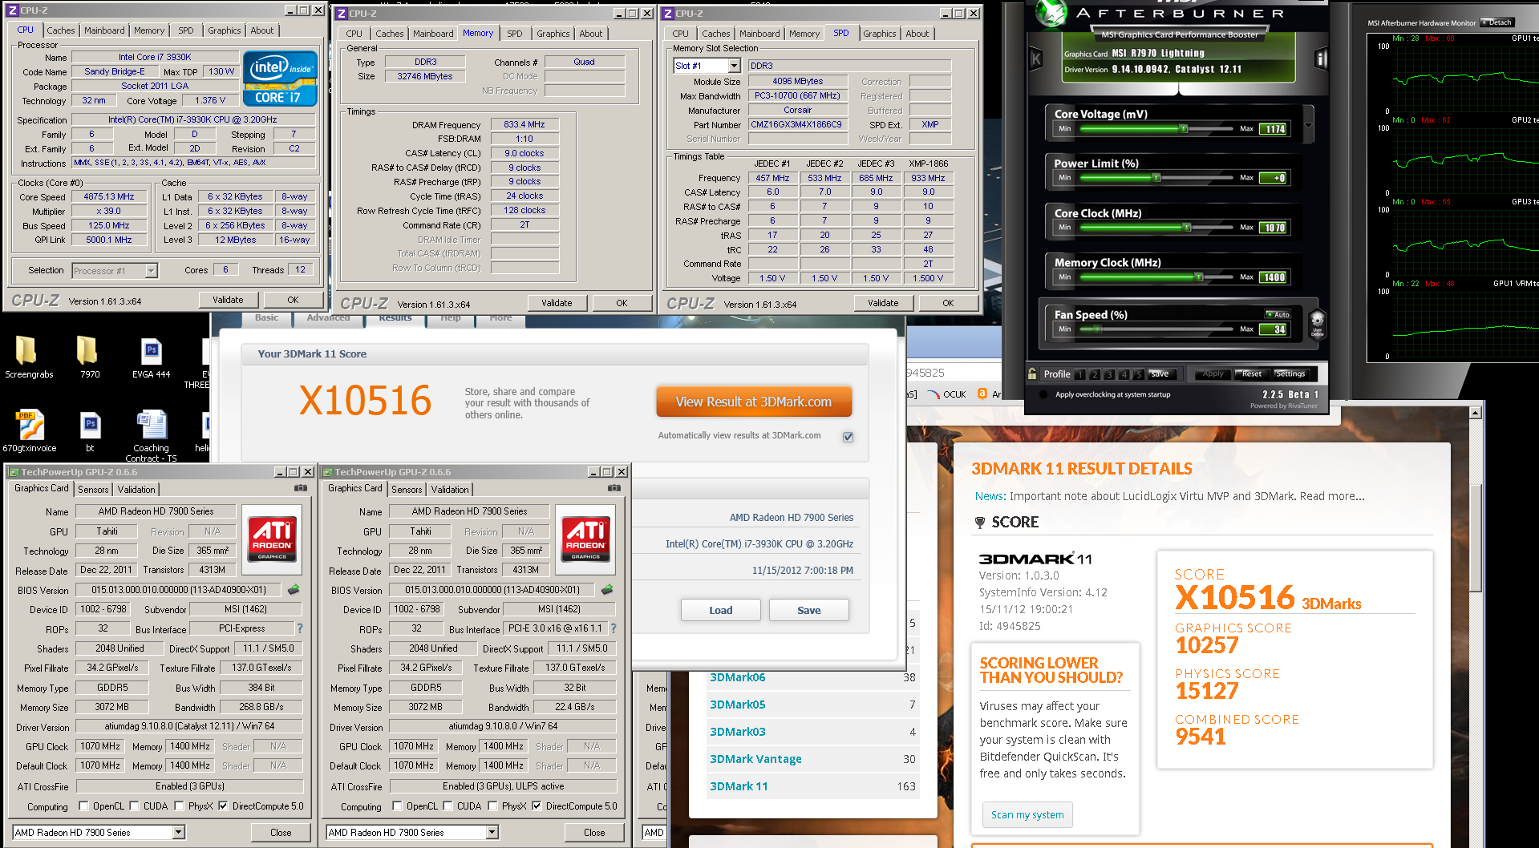Click Validate in the first CPU-Z window
This screenshot has height=848, width=1539.
click(228, 300)
